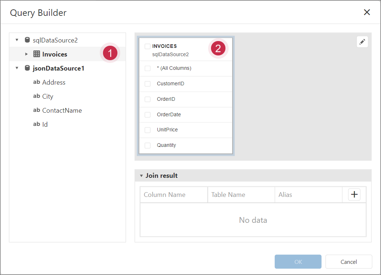The image size is (381, 275).
Task: Expand the Invoices table node
Action: click(26, 54)
